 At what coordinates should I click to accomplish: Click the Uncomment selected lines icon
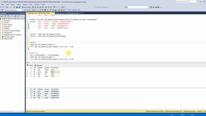click(70, 10)
